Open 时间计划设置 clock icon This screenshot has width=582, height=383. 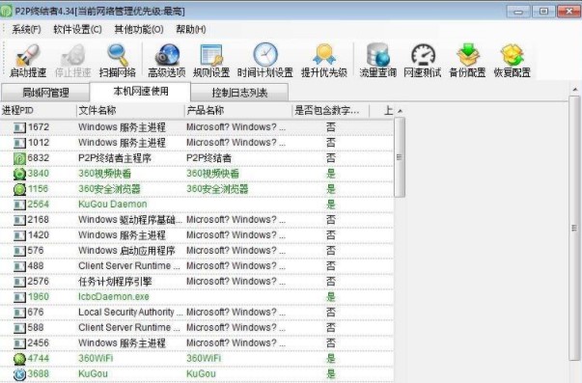pos(265,55)
